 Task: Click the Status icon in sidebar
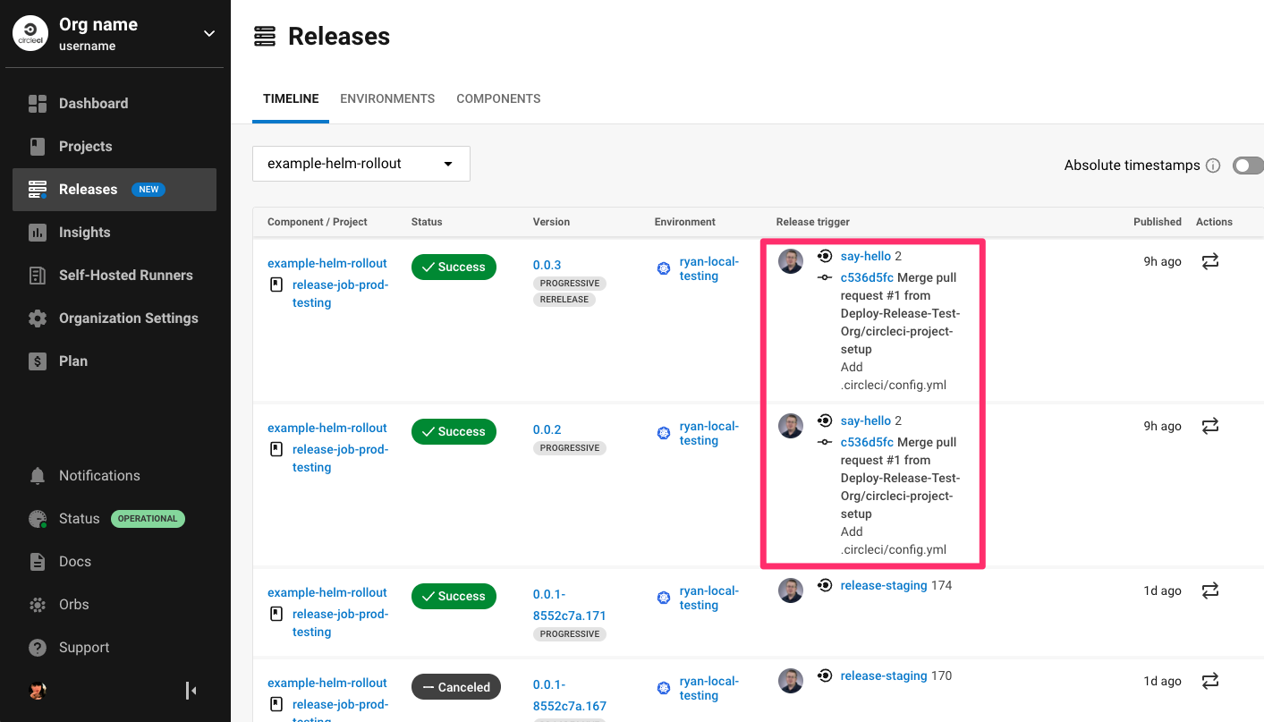(x=38, y=519)
